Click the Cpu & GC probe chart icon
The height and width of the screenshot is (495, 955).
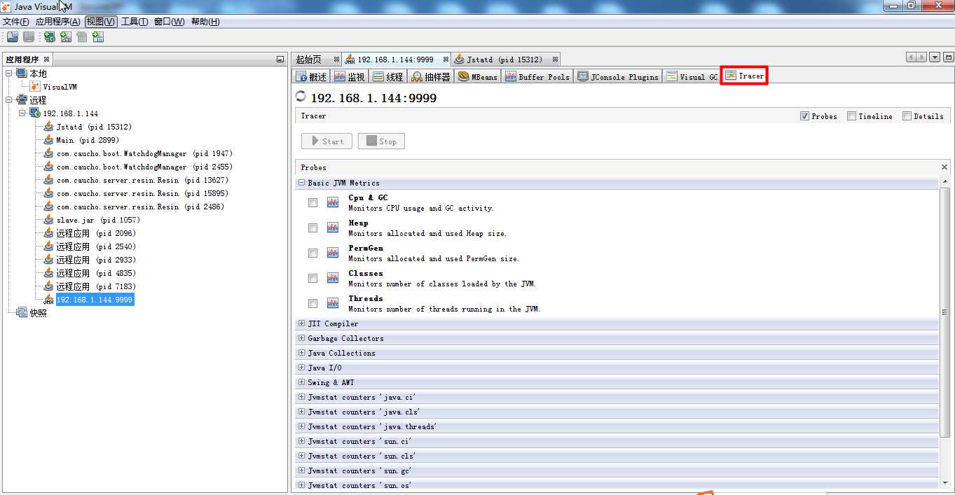click(x=333, y=202)
